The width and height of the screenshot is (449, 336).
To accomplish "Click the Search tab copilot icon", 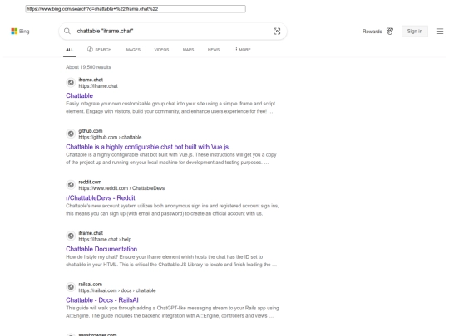I will [x=90, y=50].
